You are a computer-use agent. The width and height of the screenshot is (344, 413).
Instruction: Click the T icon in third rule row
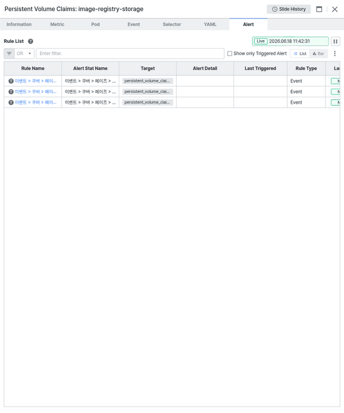[x=11, y=103]
